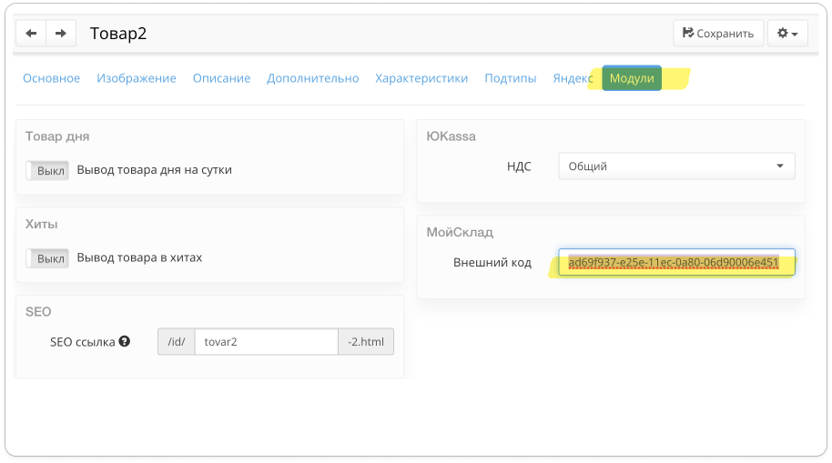Click the Хиты section heading
Image resolution: width=832 pixels, height=463 pixels.
pyautogui.click(x=41, y=225)
